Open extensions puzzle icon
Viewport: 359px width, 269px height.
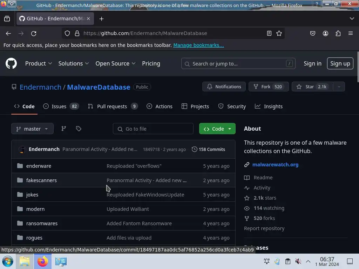[x=338, y=33]
